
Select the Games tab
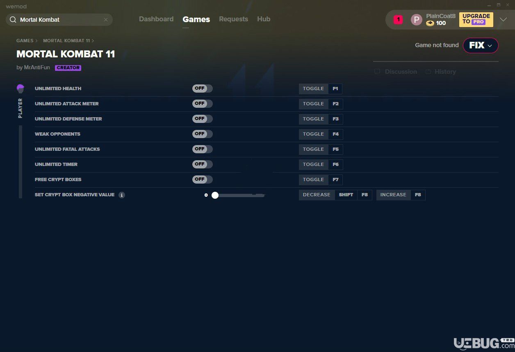196,19
